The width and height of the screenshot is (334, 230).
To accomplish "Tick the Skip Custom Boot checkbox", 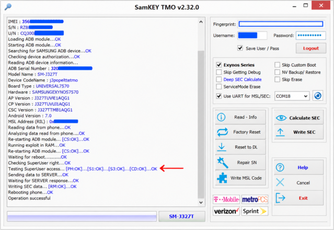I will tap(277, 65).
